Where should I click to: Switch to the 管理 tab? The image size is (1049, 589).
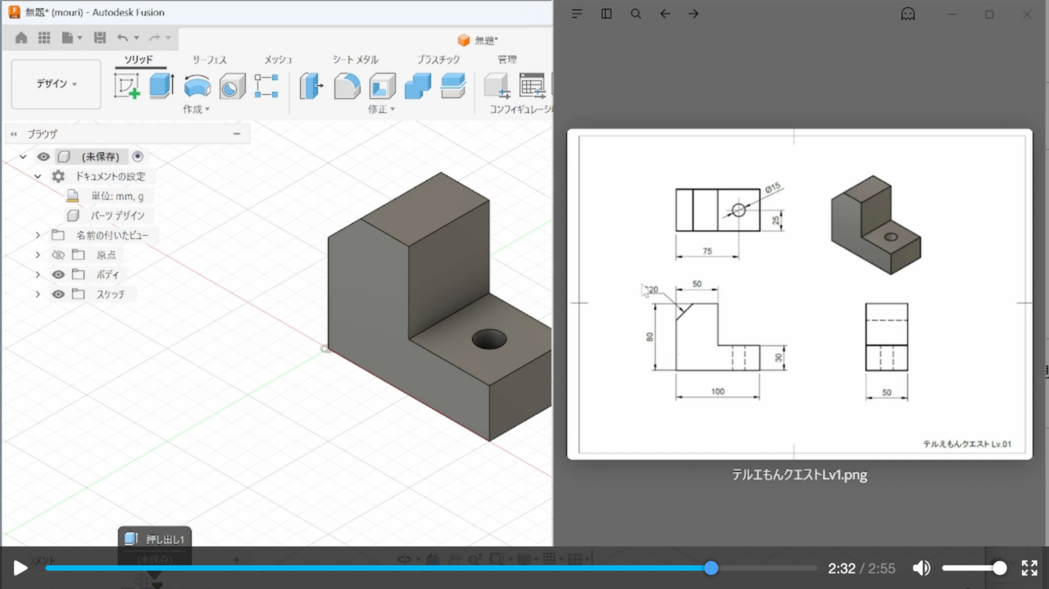507,60
